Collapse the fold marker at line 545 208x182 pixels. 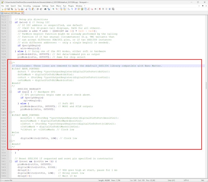click(x=11, y=112)
